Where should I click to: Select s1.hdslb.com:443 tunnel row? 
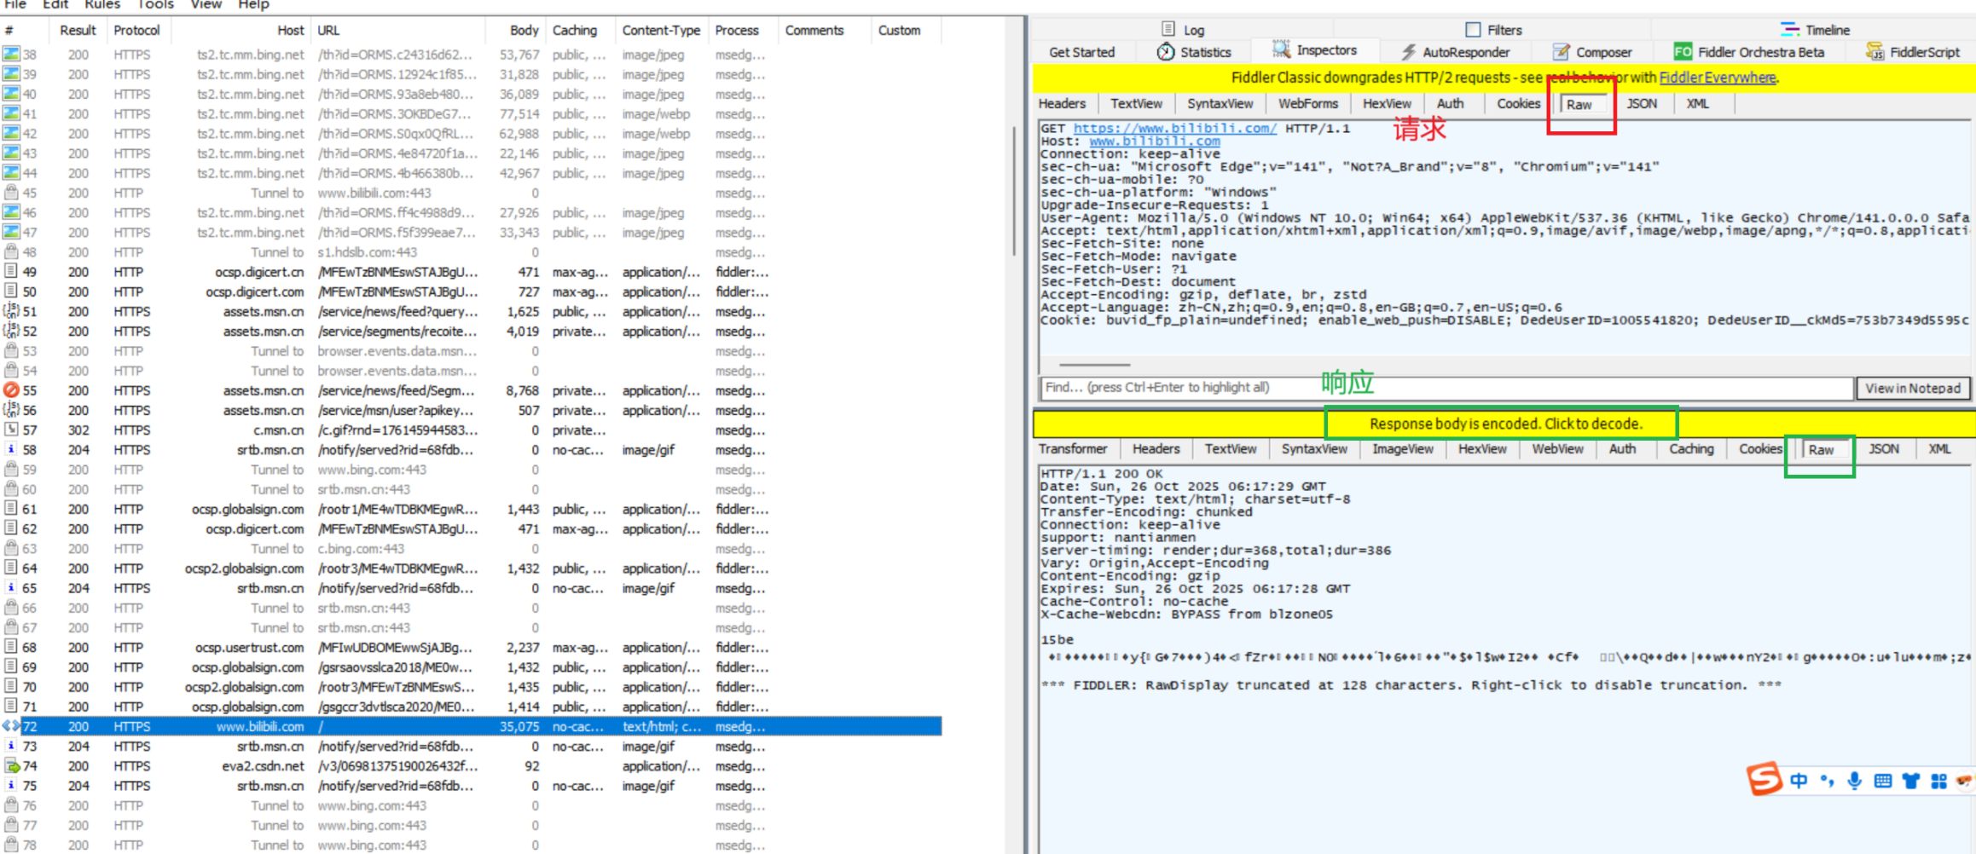tap(471, 252)
